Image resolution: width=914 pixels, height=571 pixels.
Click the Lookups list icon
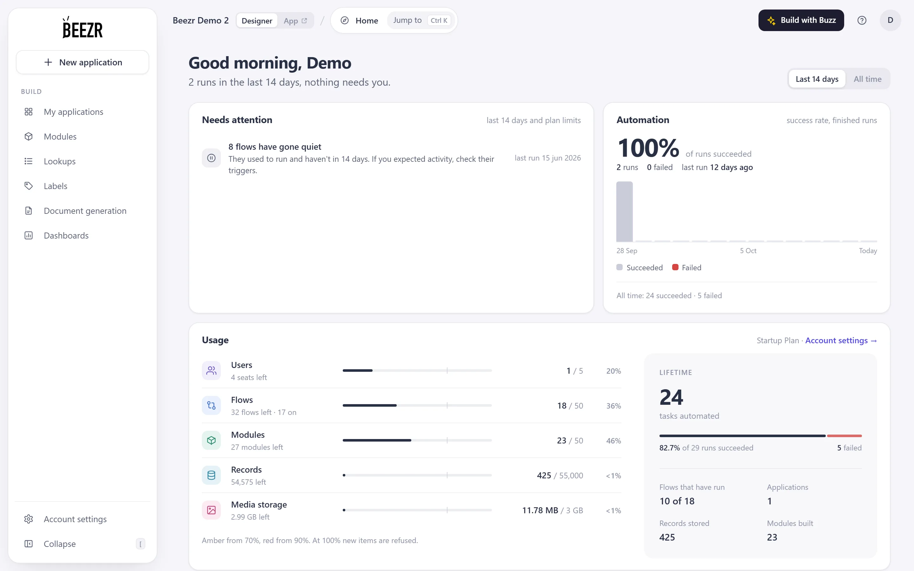pos(29,161)
